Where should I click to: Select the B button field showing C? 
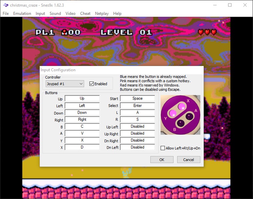pyautogui.click(x=82, y=126)
